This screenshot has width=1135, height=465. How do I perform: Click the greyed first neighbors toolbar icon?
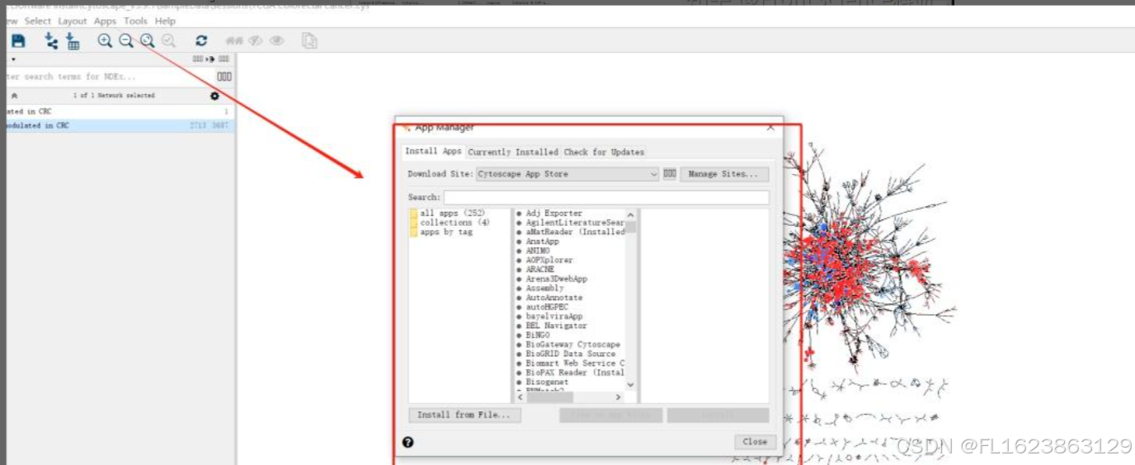point(234,40)
